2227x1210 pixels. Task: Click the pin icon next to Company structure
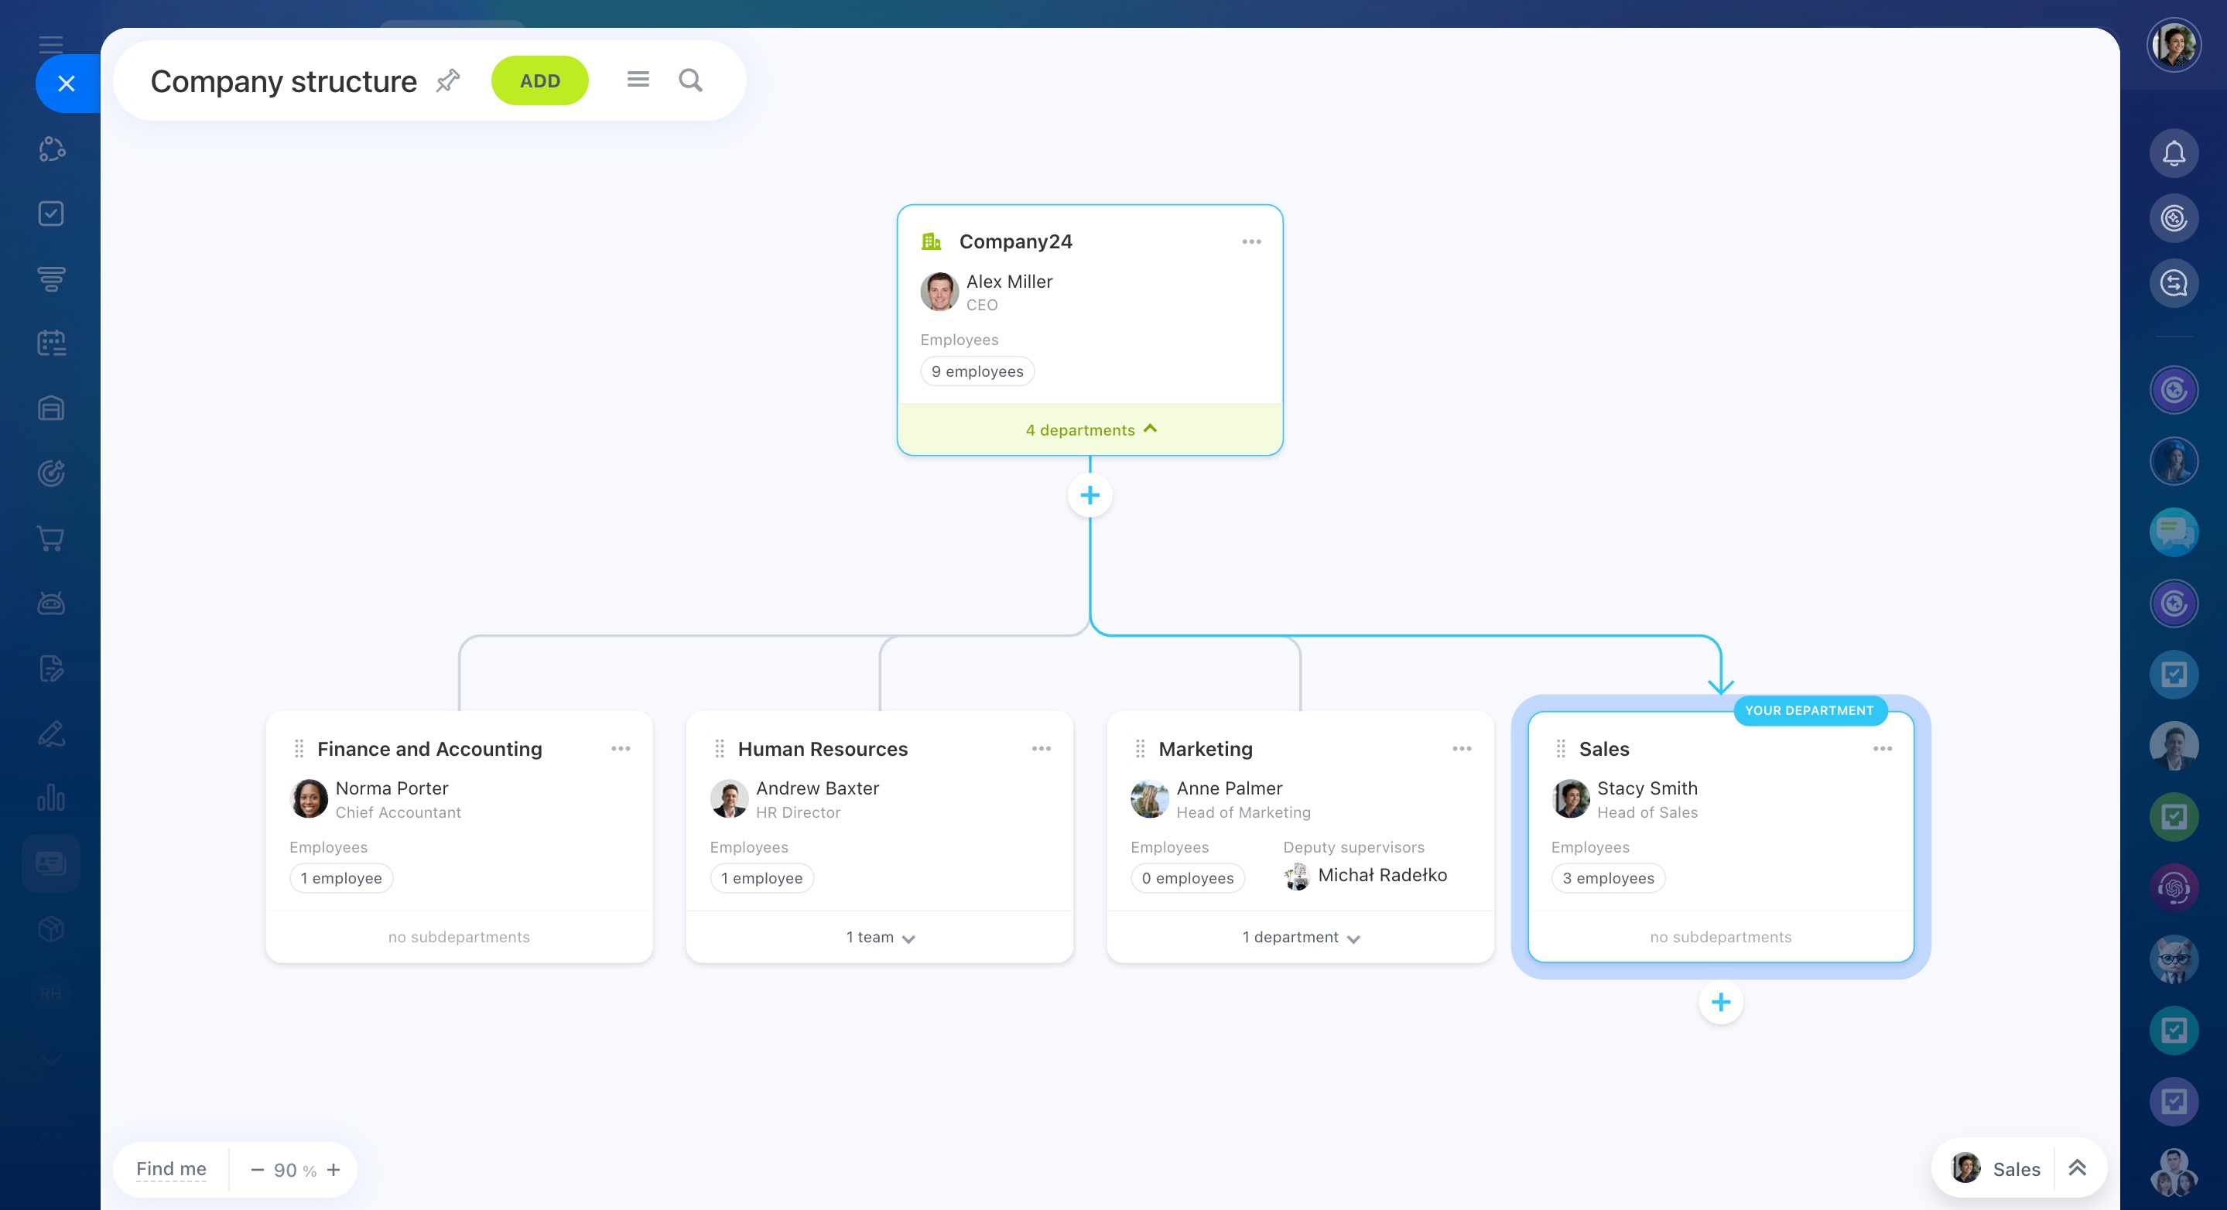pyautogui.click(x=448, y=80)
